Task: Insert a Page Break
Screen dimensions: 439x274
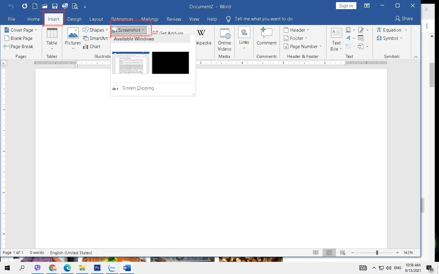Action: tap(19, 47)
